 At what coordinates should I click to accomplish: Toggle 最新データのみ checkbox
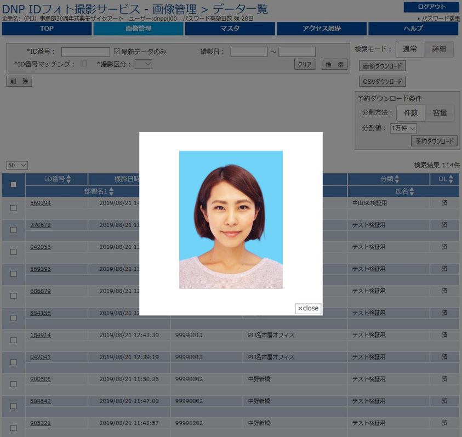click(x=117, y=52)
